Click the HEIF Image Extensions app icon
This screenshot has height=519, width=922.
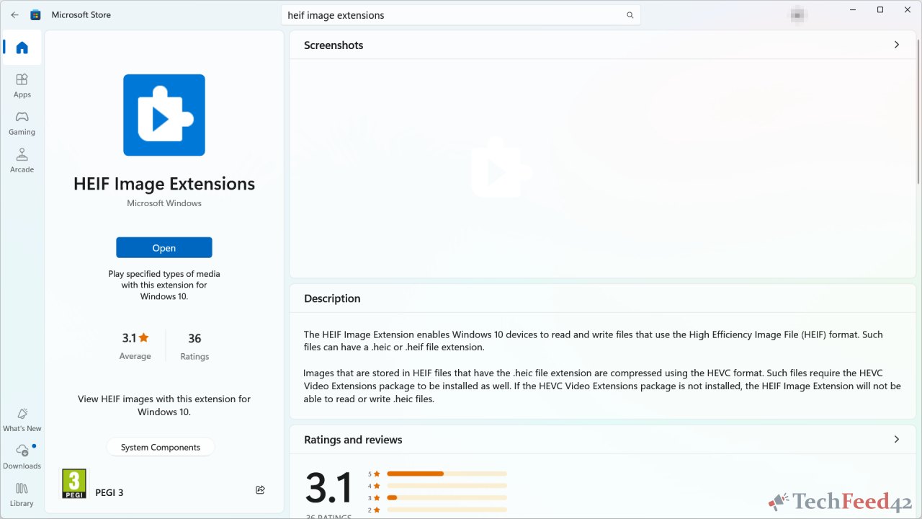164,115
